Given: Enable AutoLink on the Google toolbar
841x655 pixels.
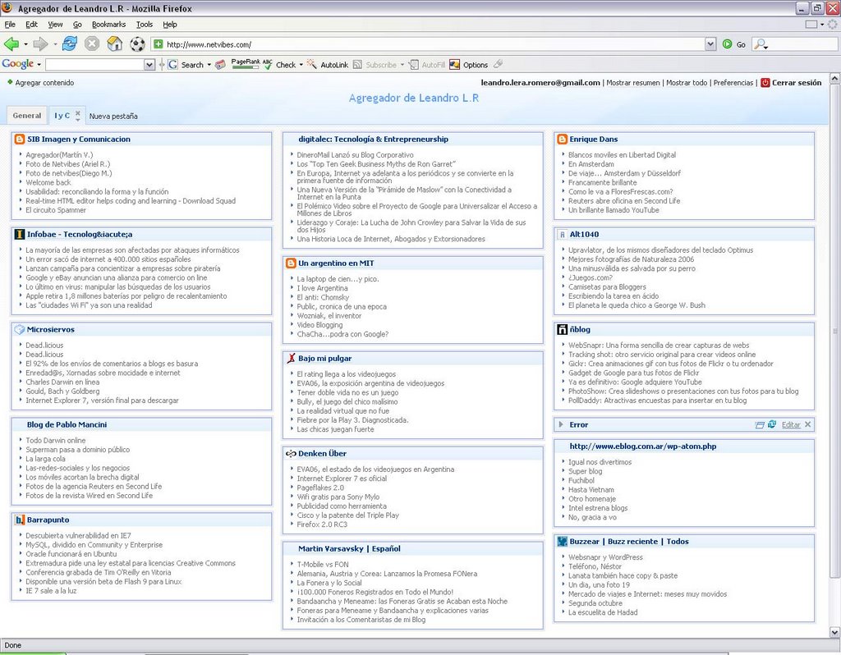Looking at the screenshot, I should coord(328,65).
